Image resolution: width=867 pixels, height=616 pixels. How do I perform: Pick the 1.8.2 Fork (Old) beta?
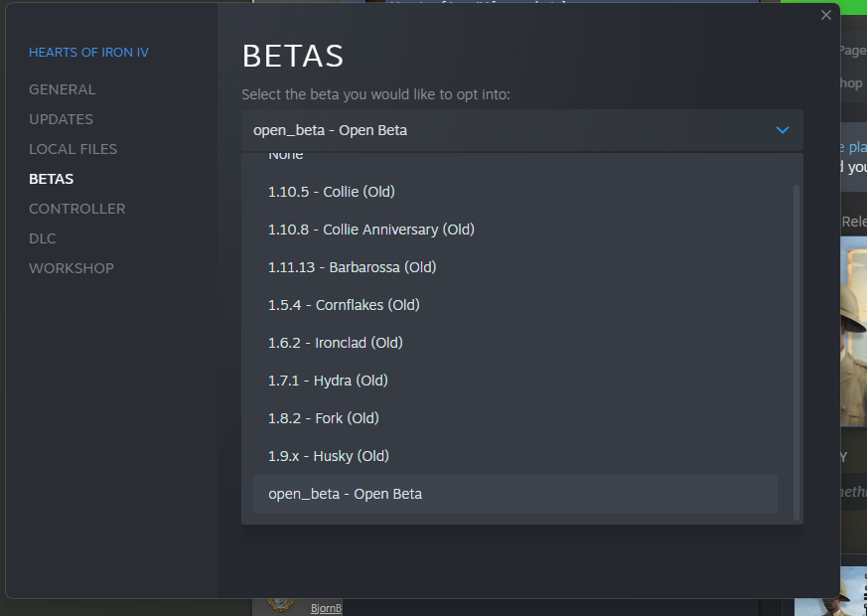[x=323, y=417]
